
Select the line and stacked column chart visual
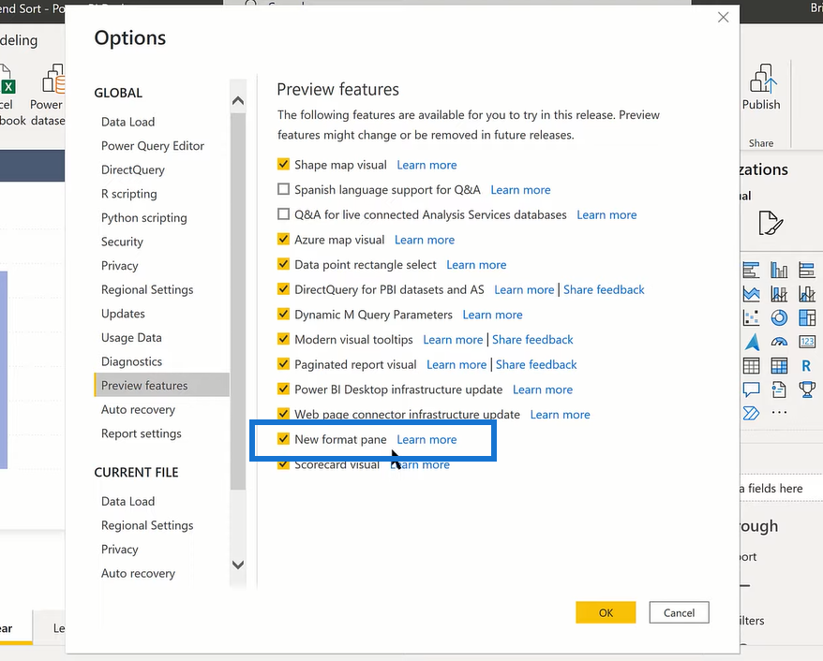click(779, 294)
